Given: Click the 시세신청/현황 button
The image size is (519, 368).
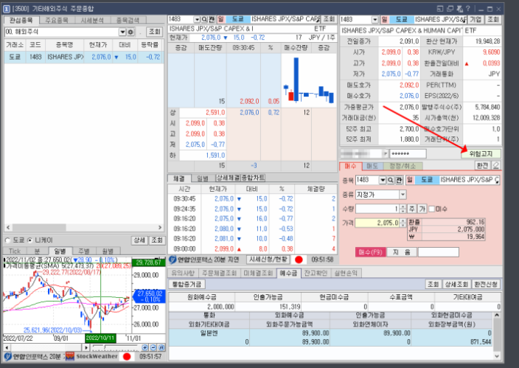Looking at the screenshot, I should click(268, 260).
